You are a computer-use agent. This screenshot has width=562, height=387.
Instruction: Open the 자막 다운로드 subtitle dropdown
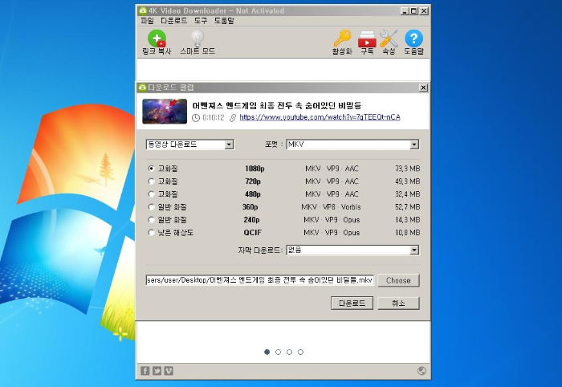pos(352,251)
